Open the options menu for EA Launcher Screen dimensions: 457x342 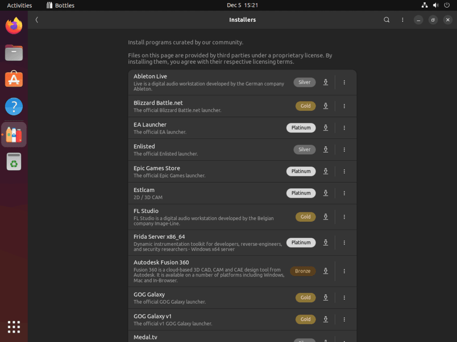click(x=344, y=128)
